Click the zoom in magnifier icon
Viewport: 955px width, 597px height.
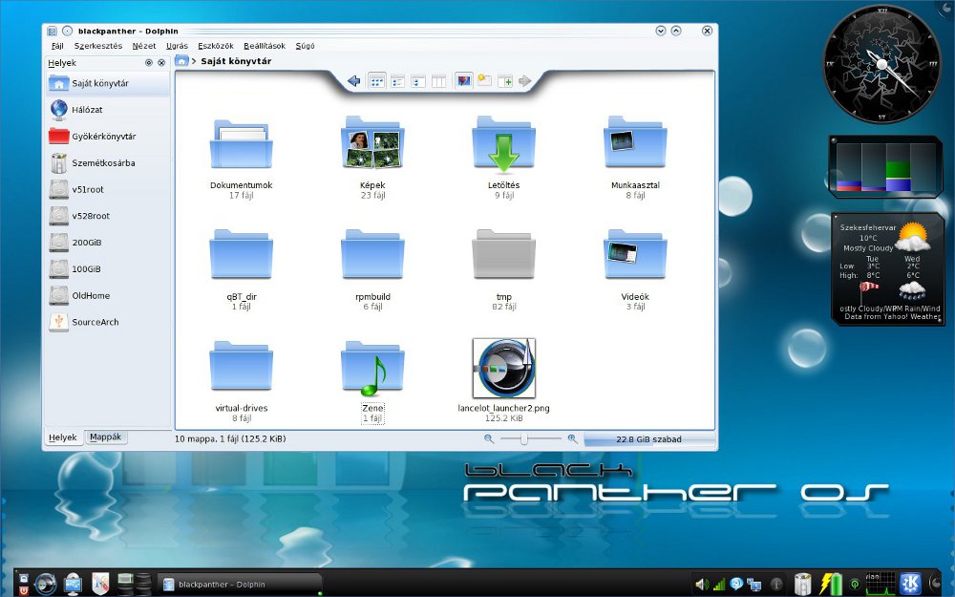pyautogui.click(x=572, y=438)
